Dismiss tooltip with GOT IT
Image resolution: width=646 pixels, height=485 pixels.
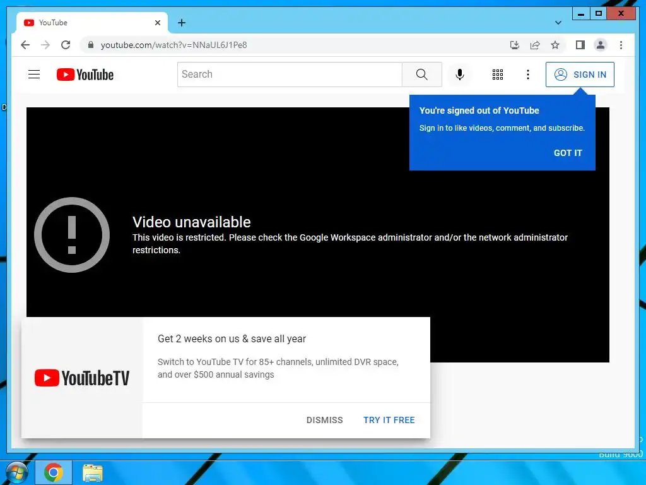coord(568,153)
